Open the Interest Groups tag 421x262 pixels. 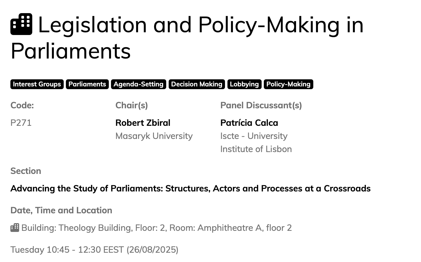tap(37, 84)
